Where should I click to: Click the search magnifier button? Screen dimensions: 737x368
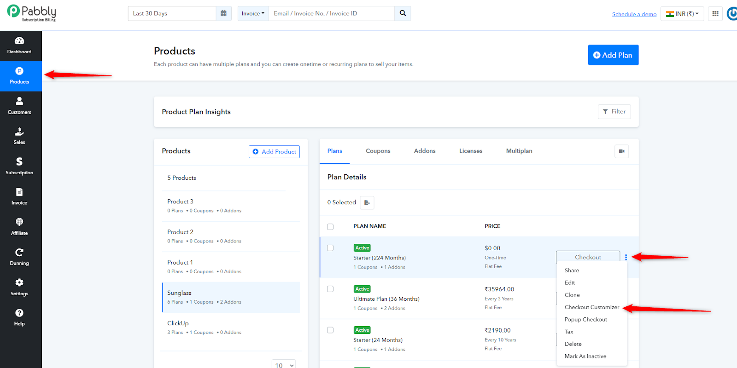point(403,13)
